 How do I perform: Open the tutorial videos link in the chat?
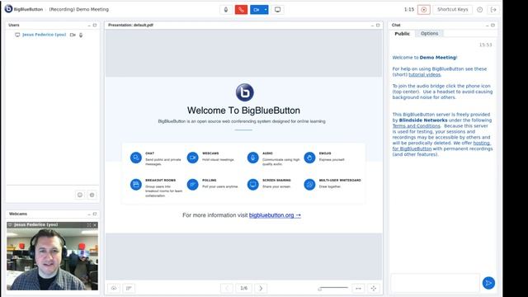click(424, 75)
